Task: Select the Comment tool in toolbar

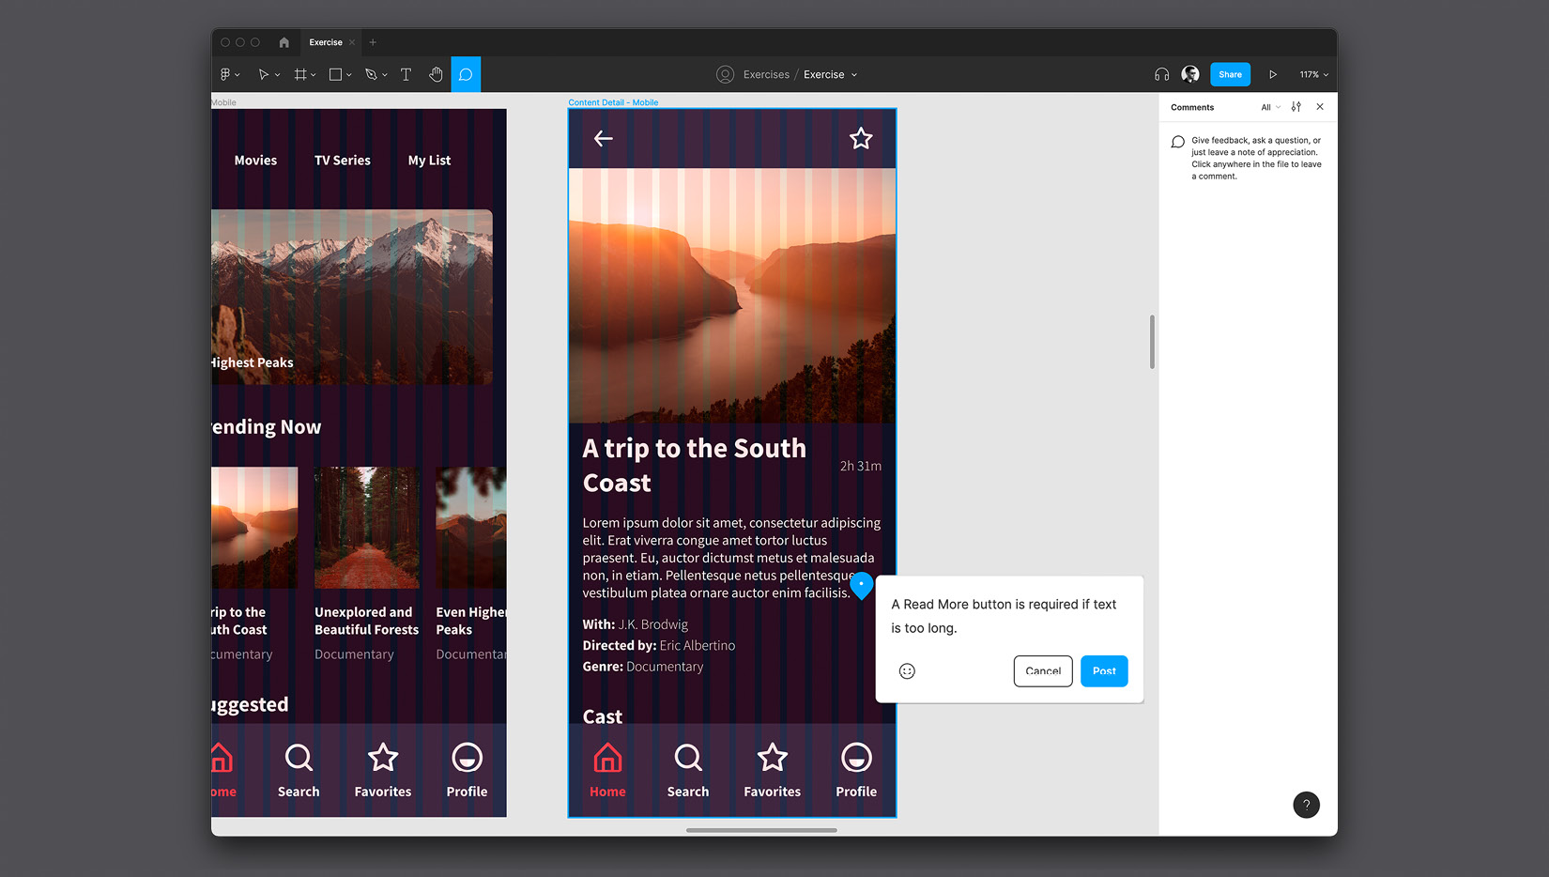Action: point(466,74)
